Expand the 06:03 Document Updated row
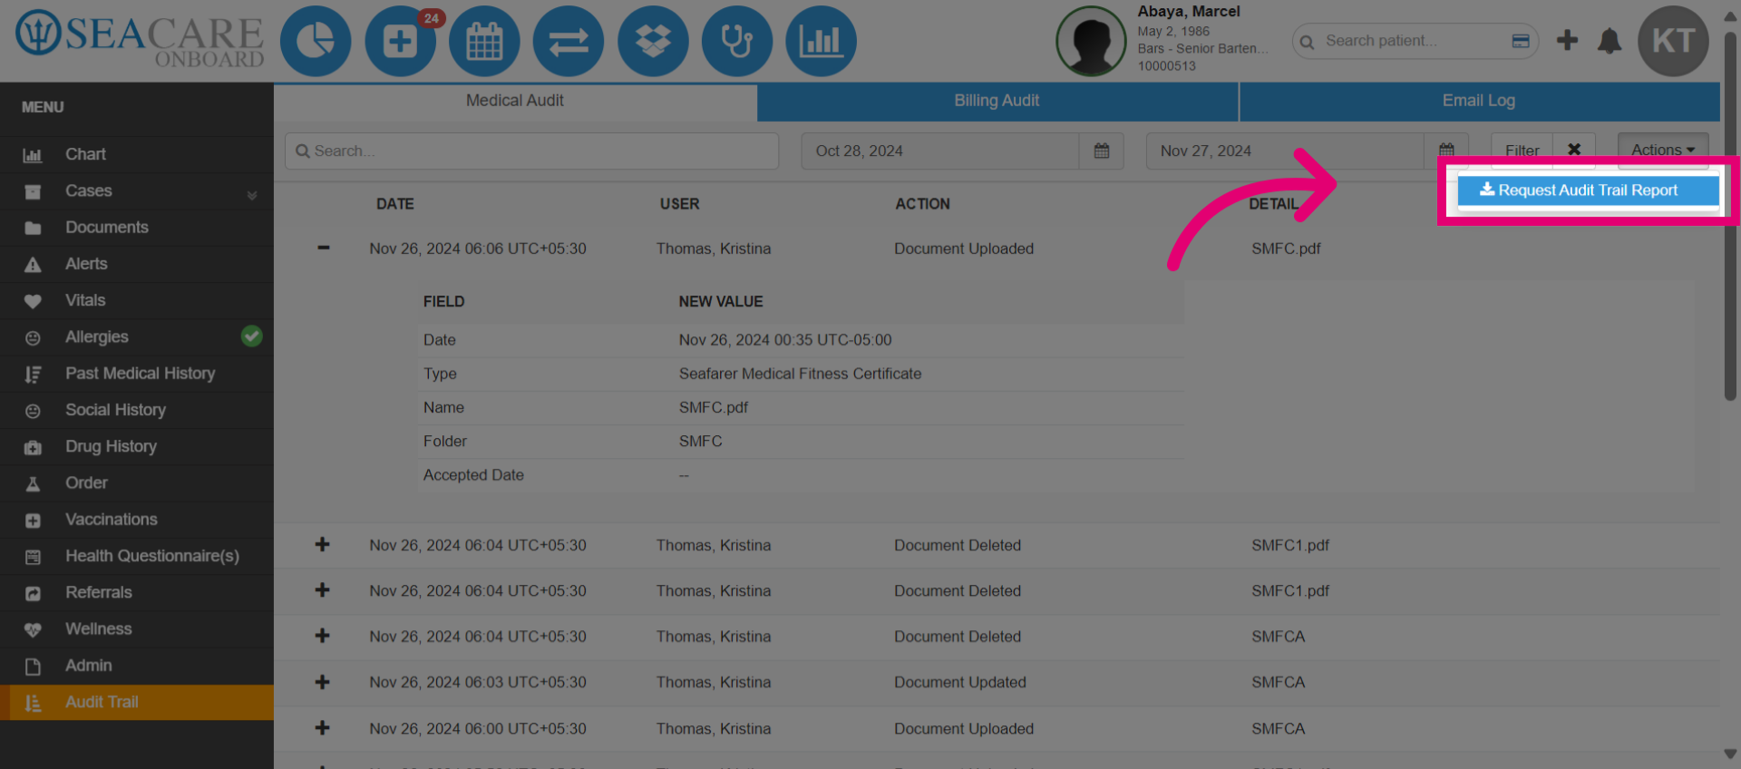Screen dimensions: 1741x769 322,682
